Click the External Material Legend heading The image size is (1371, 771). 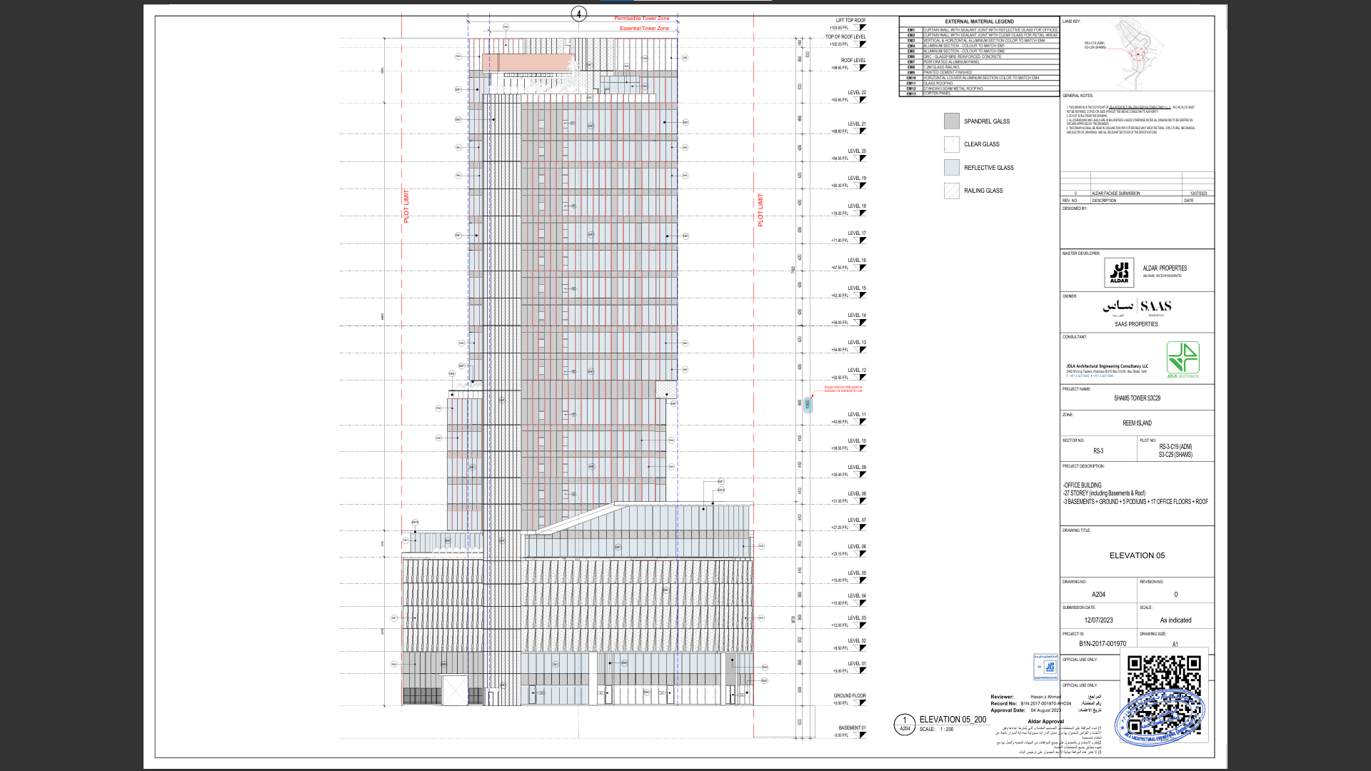pyautogui.click(x=979, y=21)
